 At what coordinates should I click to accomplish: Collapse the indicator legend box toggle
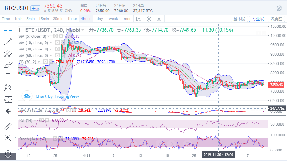point(21,30)
